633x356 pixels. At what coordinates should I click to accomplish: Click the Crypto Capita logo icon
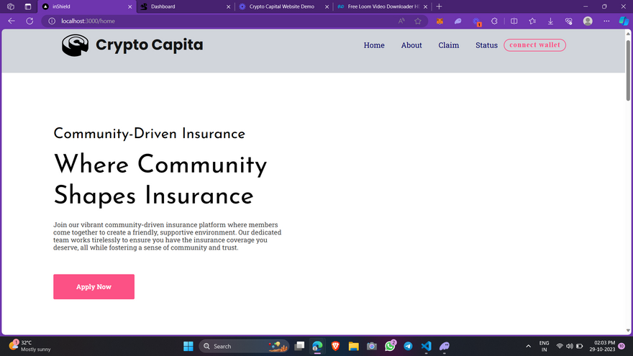click(75, 45)
